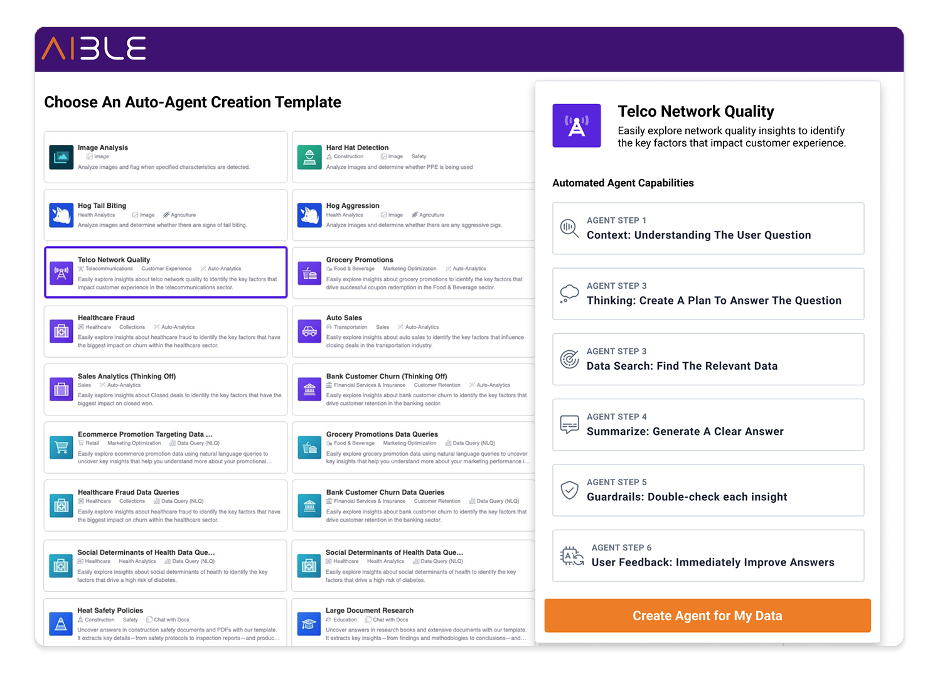Open the Heat Safety Policies title
Image resolution: width=935 pixels, height=676 pixels.
(x=110, y=610)
